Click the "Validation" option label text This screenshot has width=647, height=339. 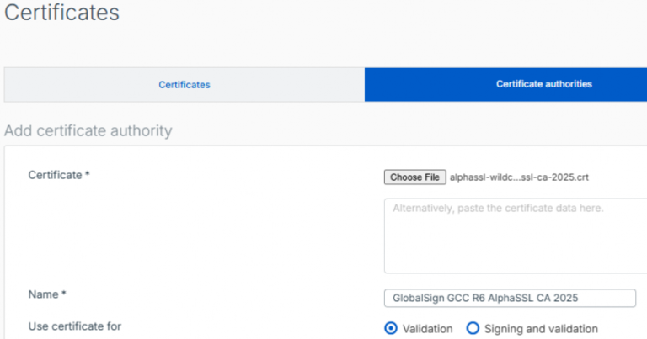pos(429,329)
